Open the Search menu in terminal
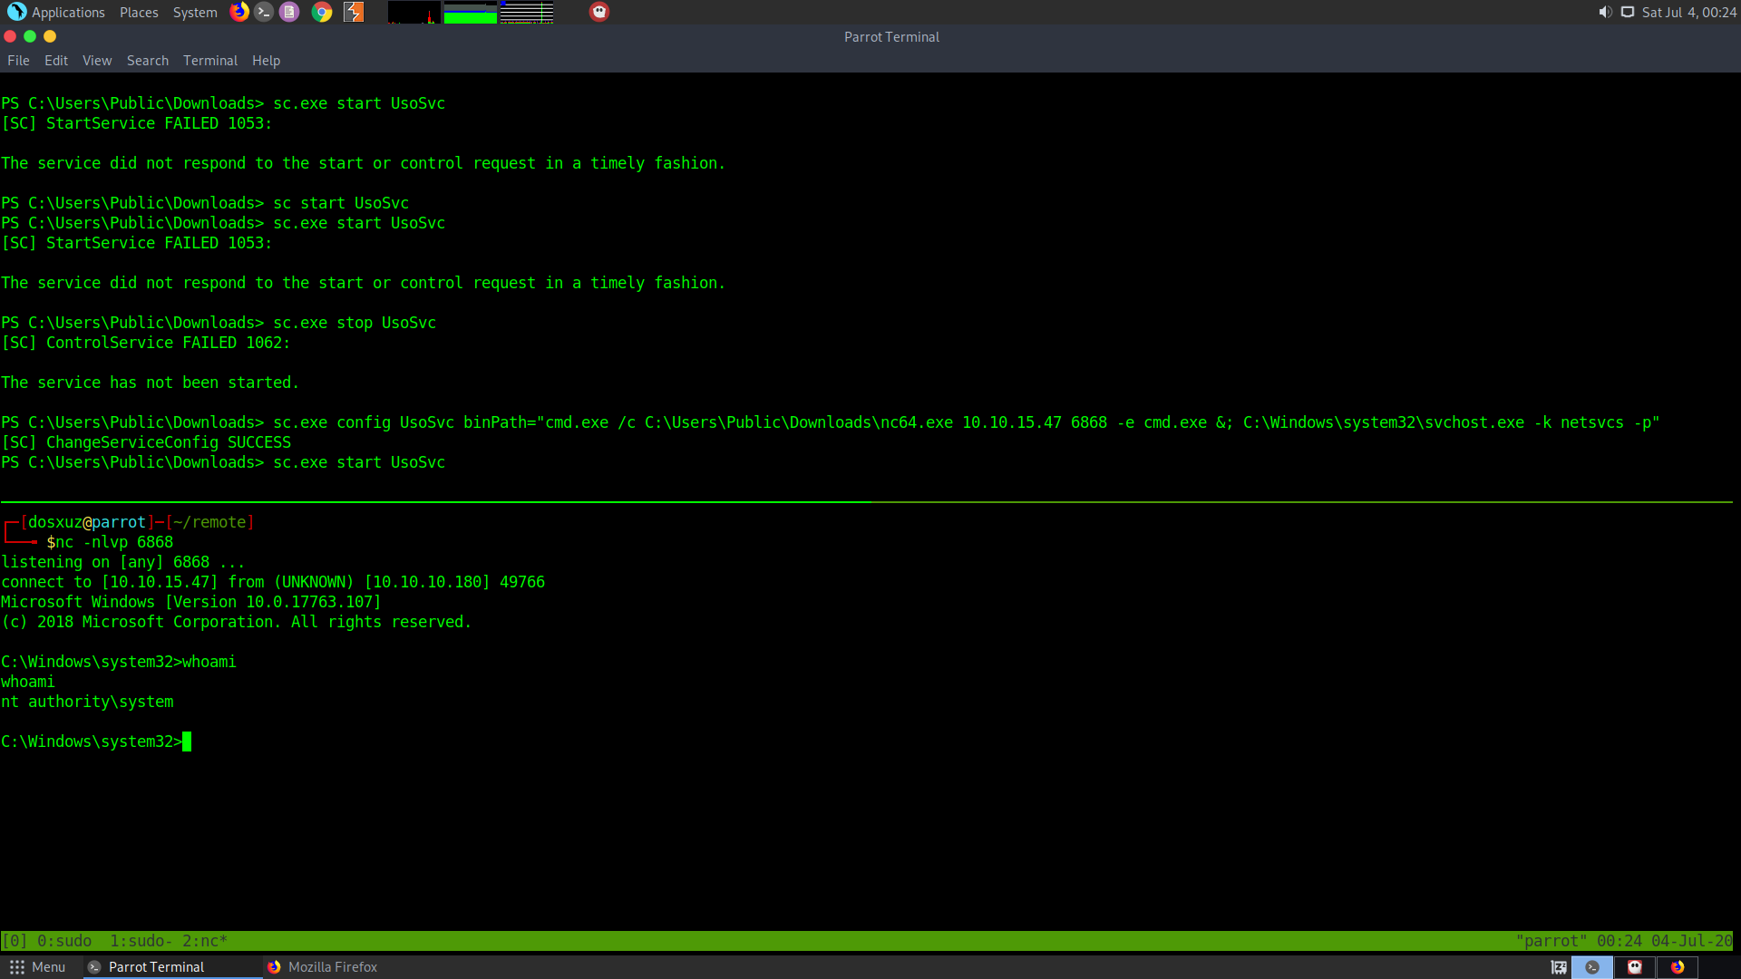This screenshot has height=979, width=1741. [x=148, y=61]
